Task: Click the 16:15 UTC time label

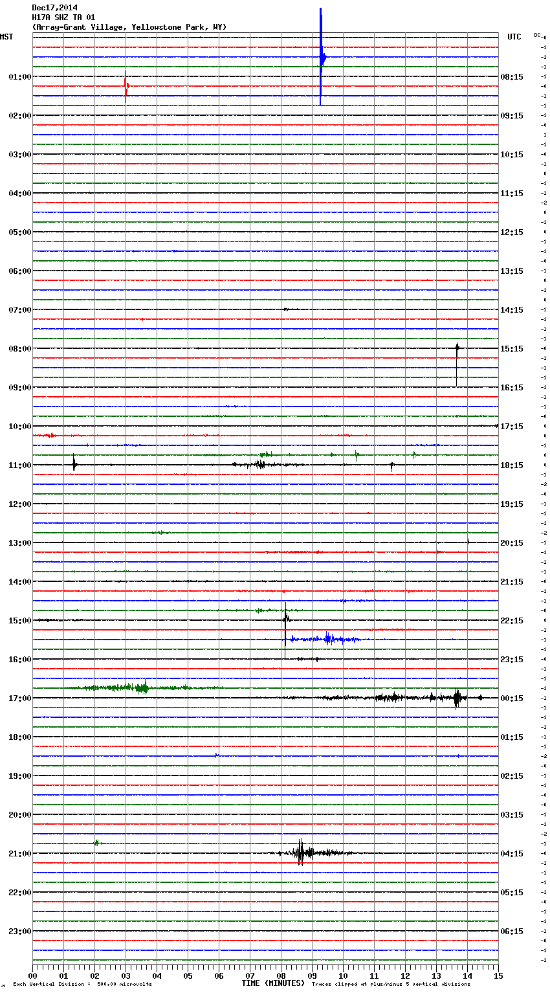Action: [512, 388]
